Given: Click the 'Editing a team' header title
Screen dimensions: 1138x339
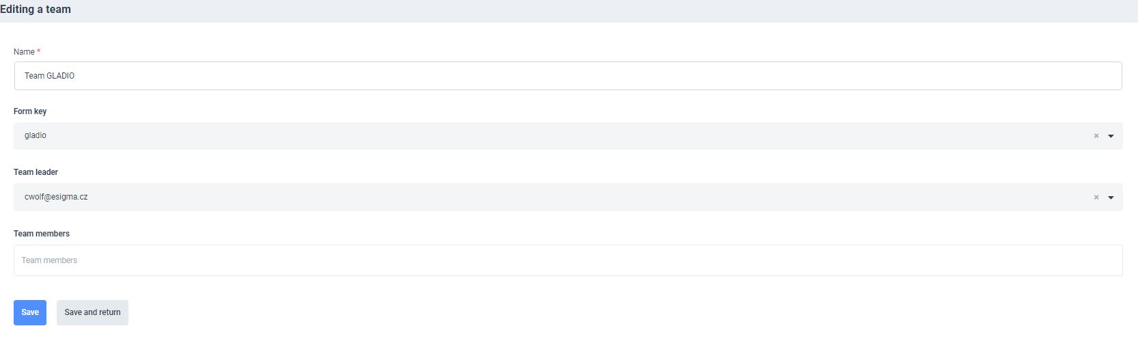Looking at the screenshot, I should coord(36,10).
